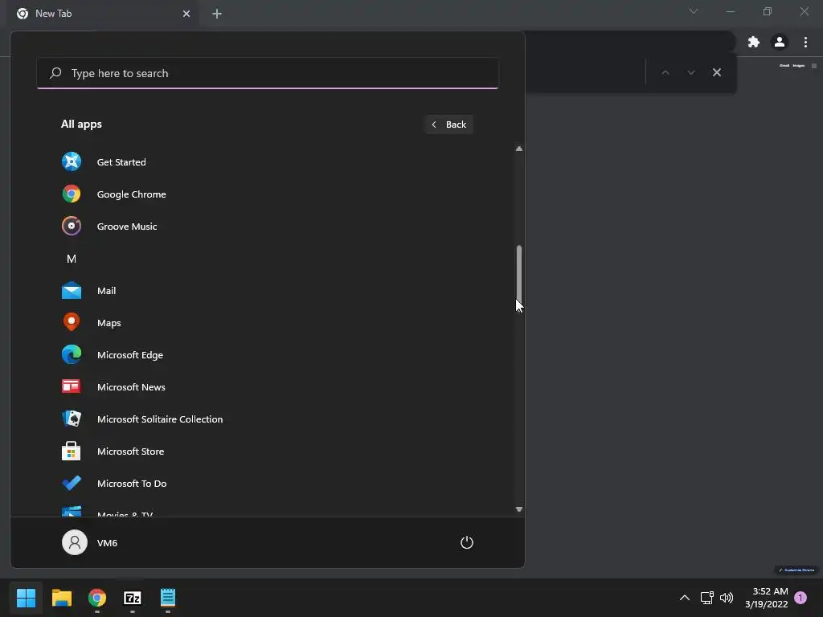Click the scrollbar up arrow in apps list
The height and width of the screenshot is (617, 823).
click(519, 149)
